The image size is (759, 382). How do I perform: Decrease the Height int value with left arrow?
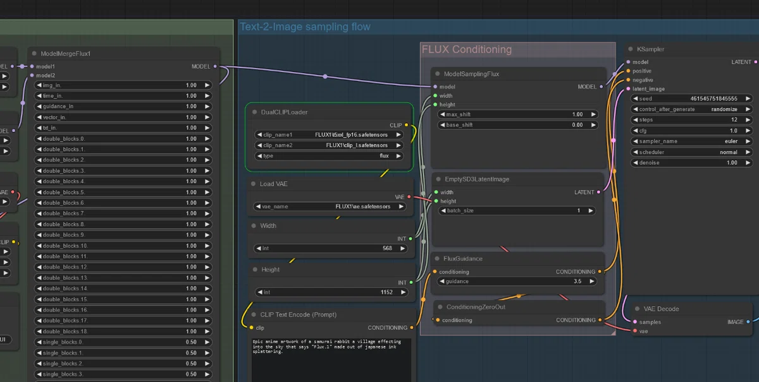259,292
